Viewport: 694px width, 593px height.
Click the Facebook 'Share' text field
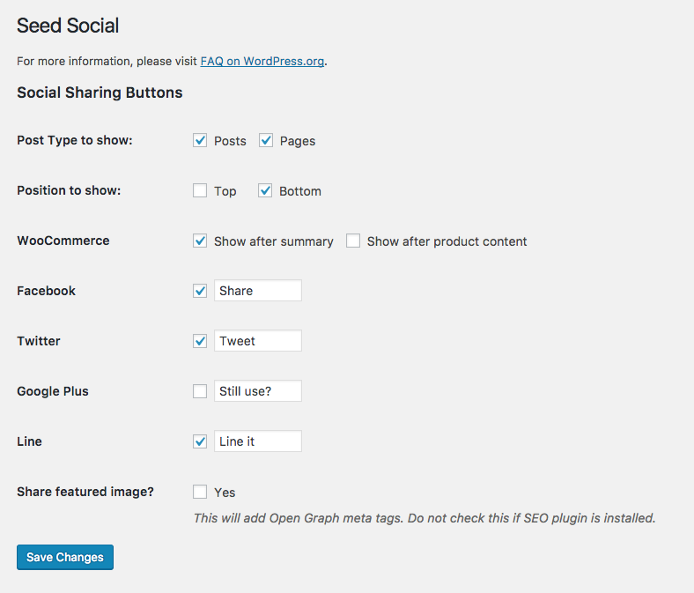click(x=258, y=291)
